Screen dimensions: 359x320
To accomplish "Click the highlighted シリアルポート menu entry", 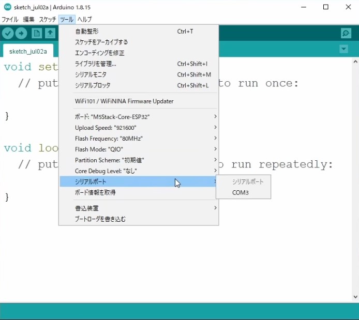I will tap(139, 181).
